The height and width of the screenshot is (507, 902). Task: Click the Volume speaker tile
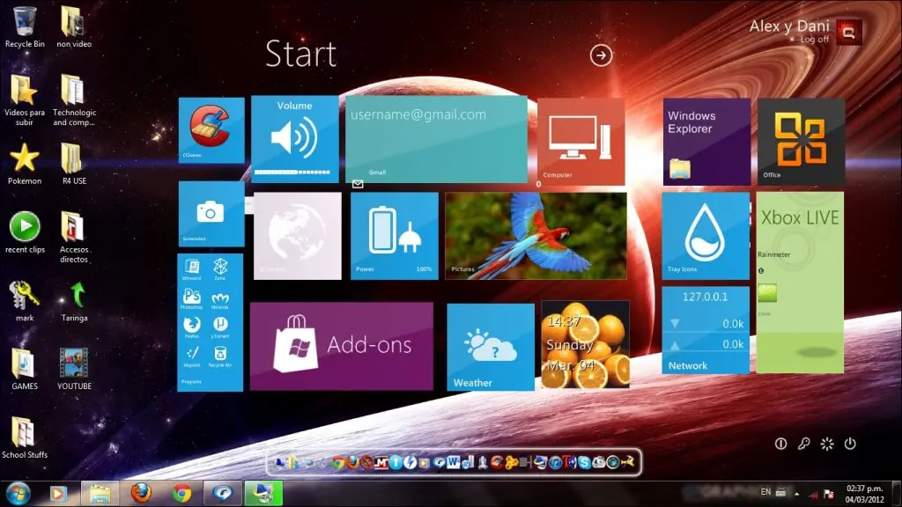tap(294, 139)
